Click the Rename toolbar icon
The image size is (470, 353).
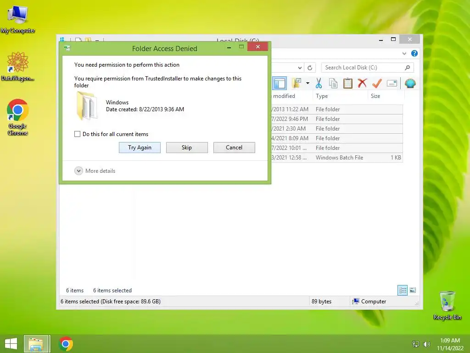coord(392,83)
